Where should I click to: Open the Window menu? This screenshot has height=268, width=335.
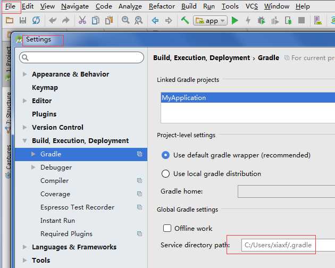(277, 6)
